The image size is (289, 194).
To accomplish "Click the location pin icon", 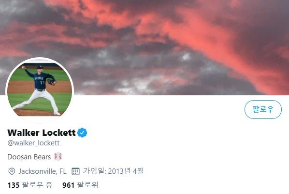I will 12,171.
